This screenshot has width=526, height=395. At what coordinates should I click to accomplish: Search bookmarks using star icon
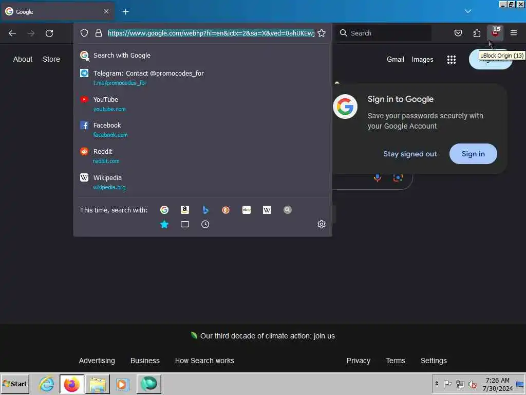(164, 224)
